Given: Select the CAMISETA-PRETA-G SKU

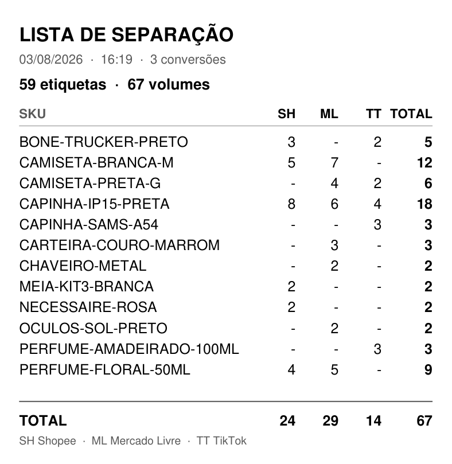Looking at the screenshot, I should [x=90, y=184].
